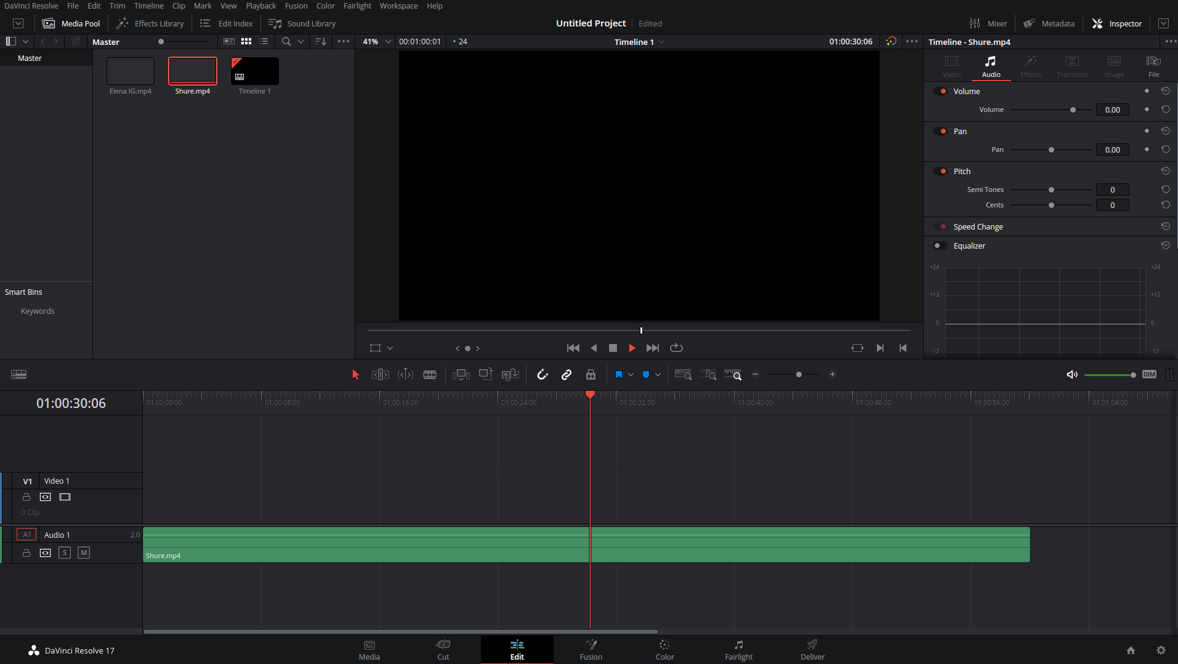Open the Mixer panel

988,23
